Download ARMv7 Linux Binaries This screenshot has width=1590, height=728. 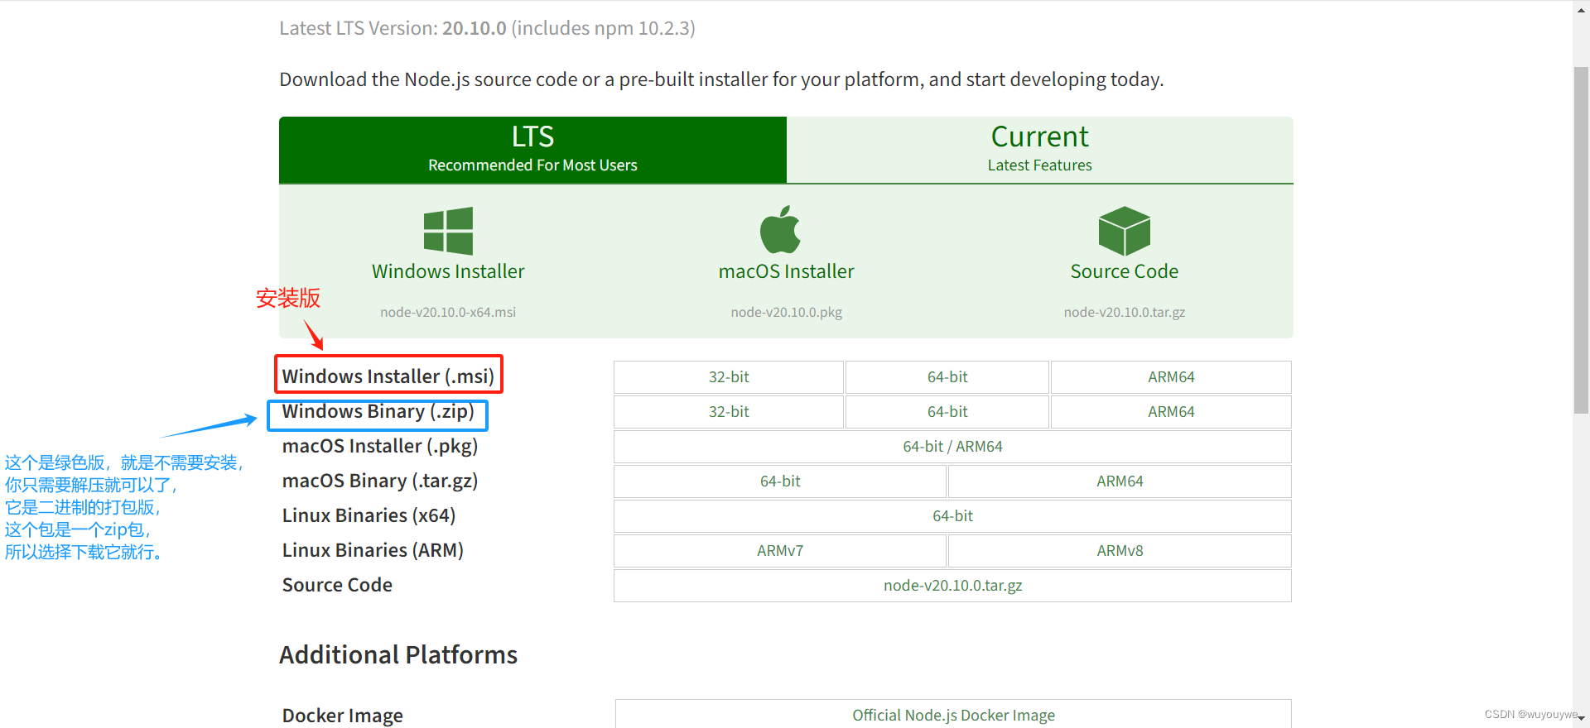(780, 551)
